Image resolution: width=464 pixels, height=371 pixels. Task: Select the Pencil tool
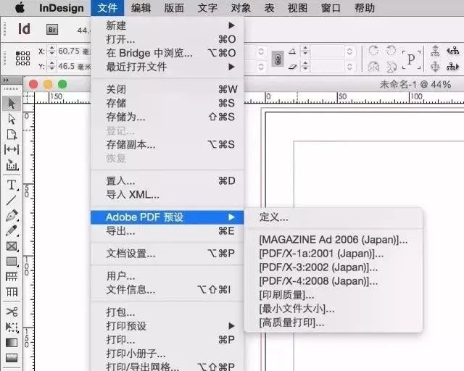pos(12,230)
